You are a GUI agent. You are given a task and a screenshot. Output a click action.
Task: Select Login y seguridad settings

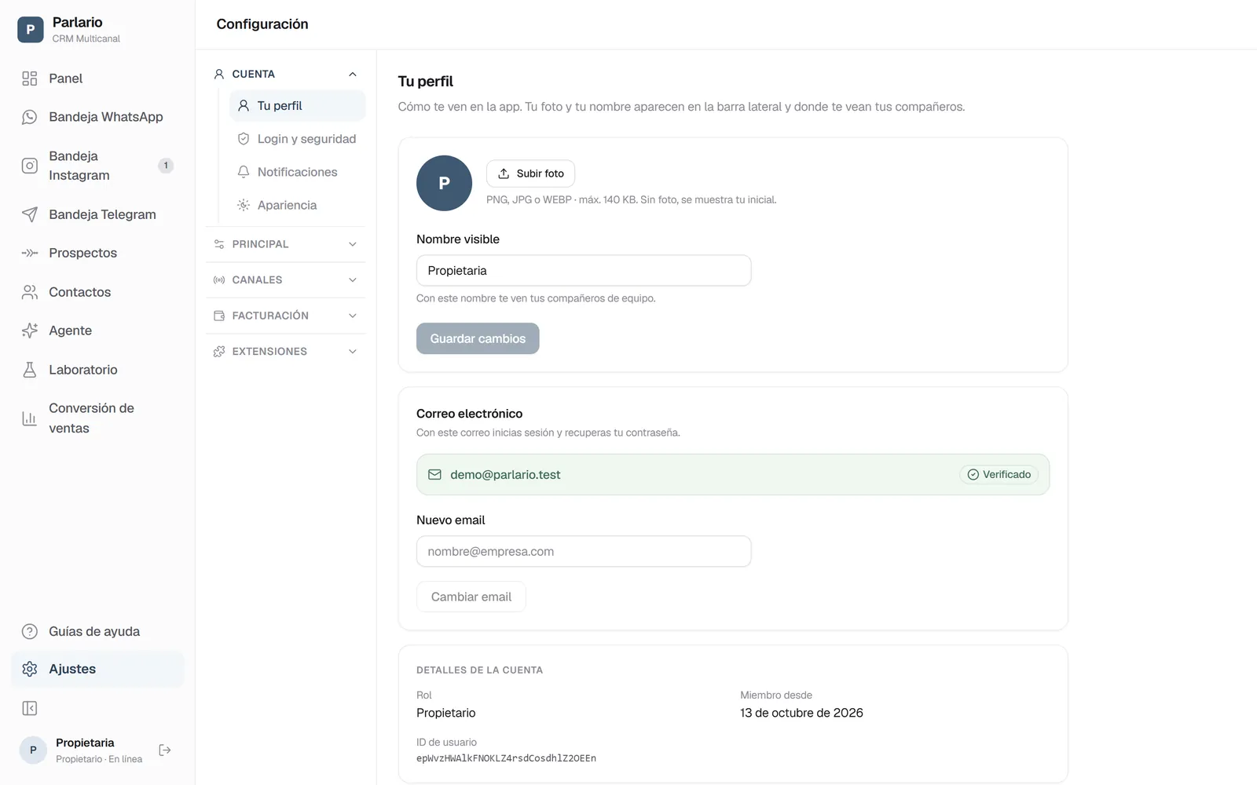coord(298,139)
